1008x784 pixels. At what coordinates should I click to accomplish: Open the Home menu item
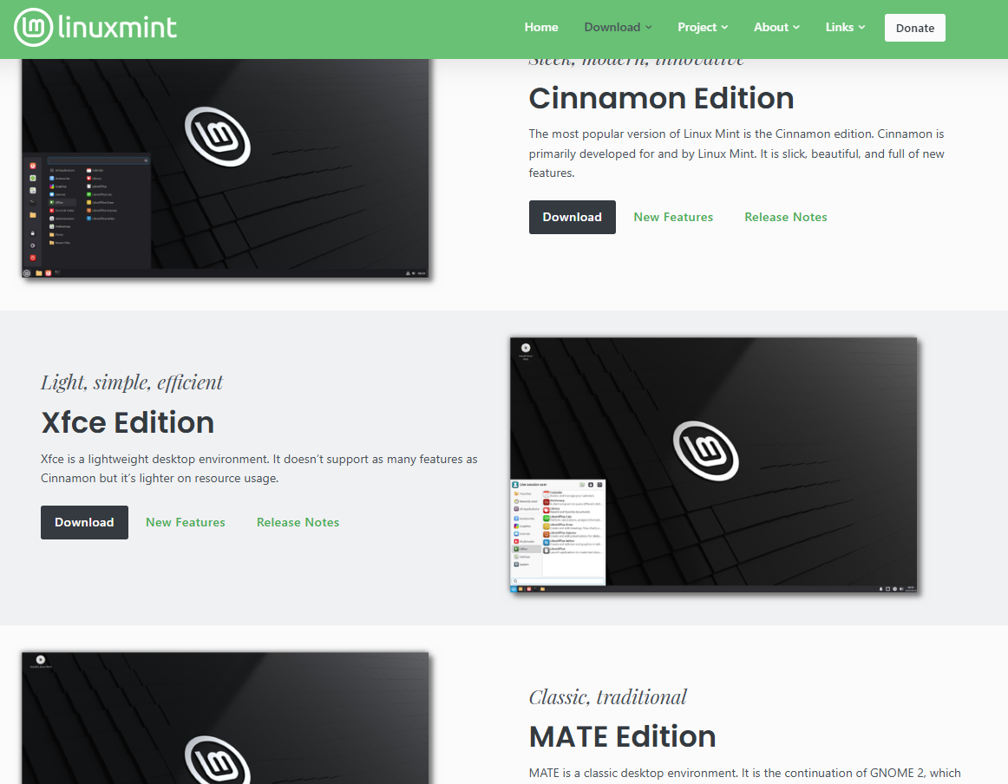[x=541, y=27]
